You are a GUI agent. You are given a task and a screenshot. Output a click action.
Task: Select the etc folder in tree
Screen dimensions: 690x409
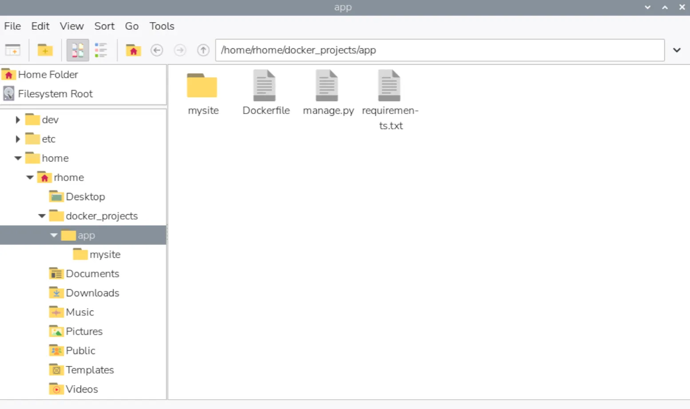pos(40,139)
